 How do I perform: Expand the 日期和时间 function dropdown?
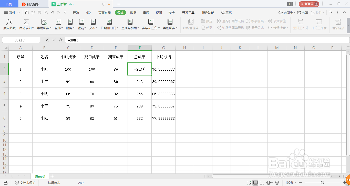[x=110, y=24]
